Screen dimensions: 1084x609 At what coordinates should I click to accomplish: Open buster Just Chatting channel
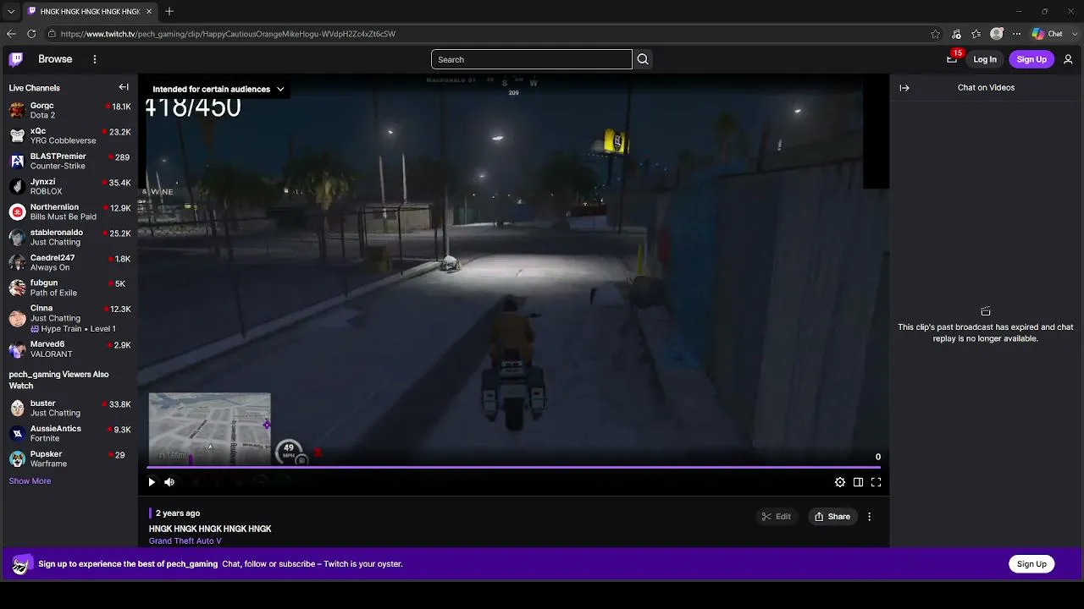pos(69,409)
